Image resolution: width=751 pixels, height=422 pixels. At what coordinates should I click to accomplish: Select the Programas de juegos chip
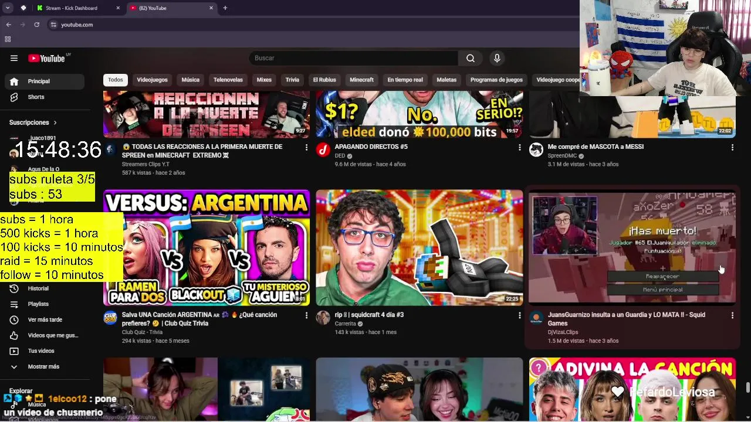(x=496, y=80)
